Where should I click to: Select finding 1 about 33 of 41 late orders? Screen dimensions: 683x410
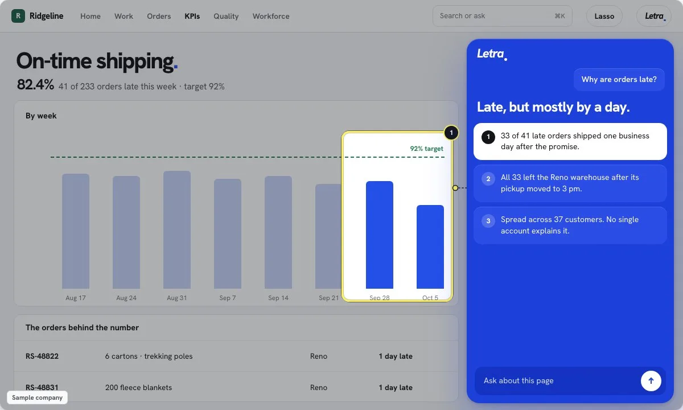(570, 141)
